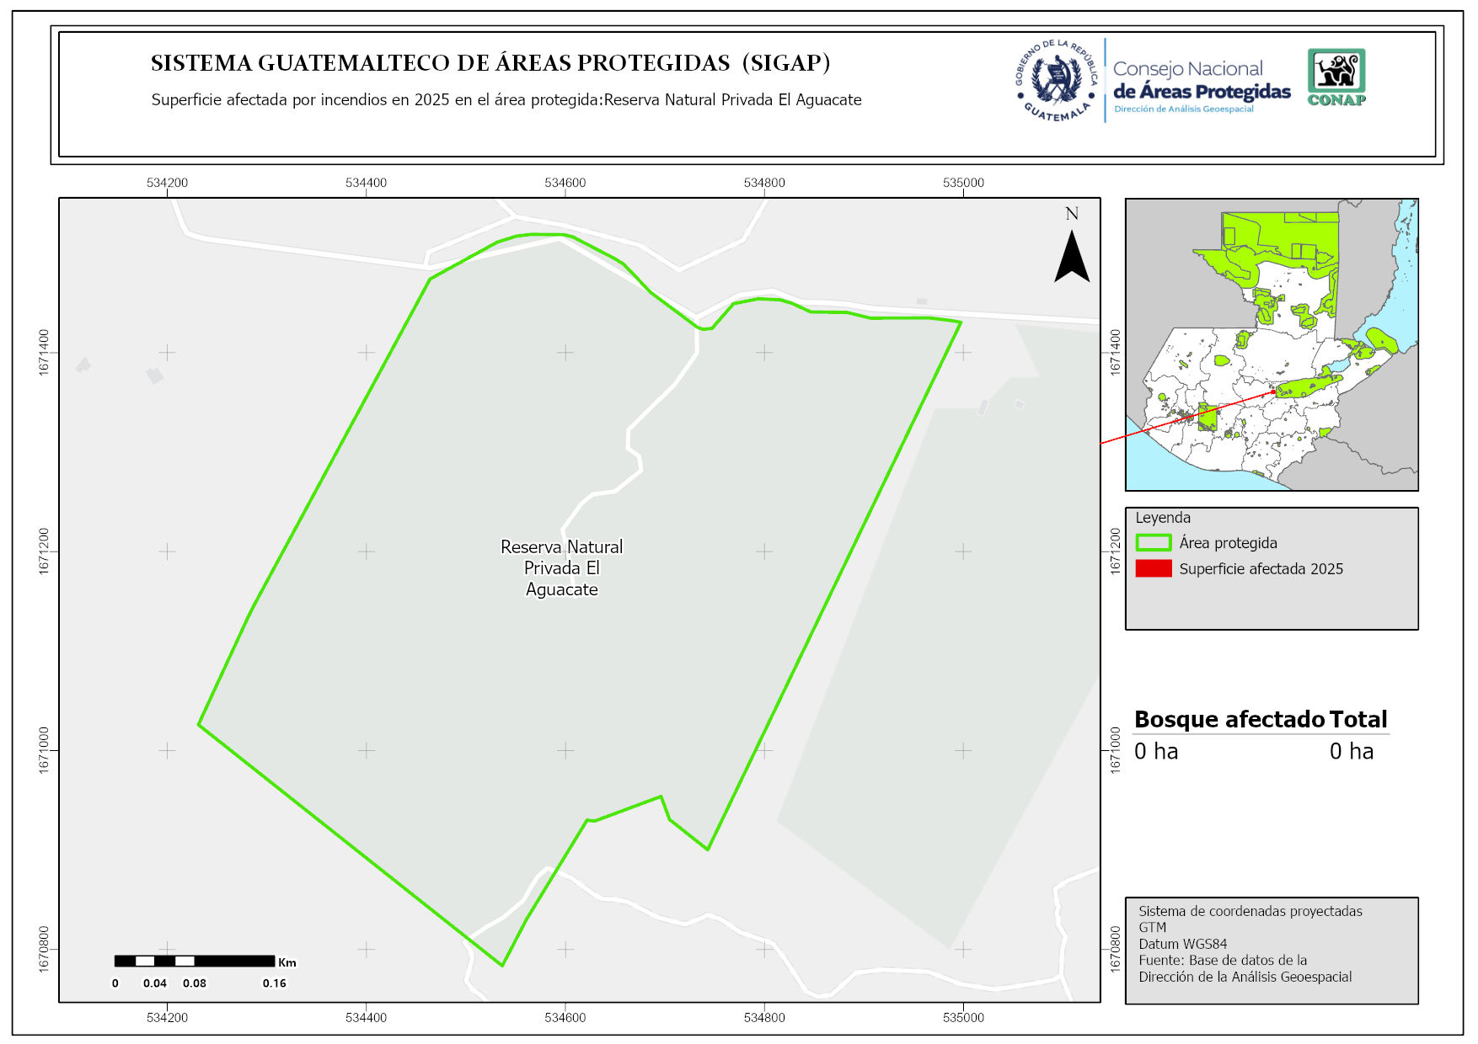Click the Consejo Nacional de Áreas Protegidas text
This screenshot has height=1044, width=1478.
pyautogui.click(x=1201, y=81)
